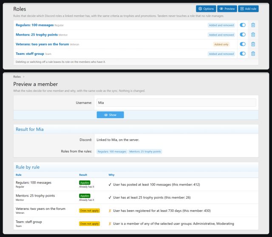The height and width of the screenshot is (237, 272).
Task: Click the Regulars: 100 messages role tag
Action: point(112,152)
